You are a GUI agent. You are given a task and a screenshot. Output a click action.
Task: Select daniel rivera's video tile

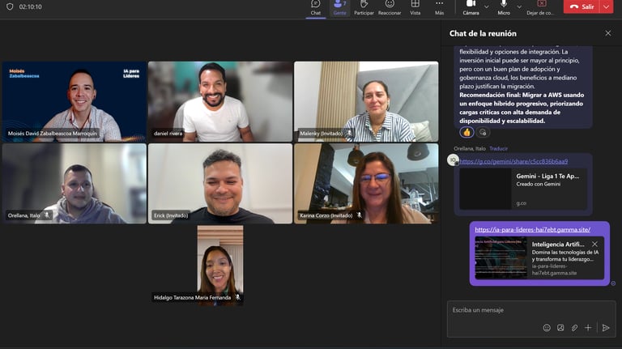tap(220, 101)
